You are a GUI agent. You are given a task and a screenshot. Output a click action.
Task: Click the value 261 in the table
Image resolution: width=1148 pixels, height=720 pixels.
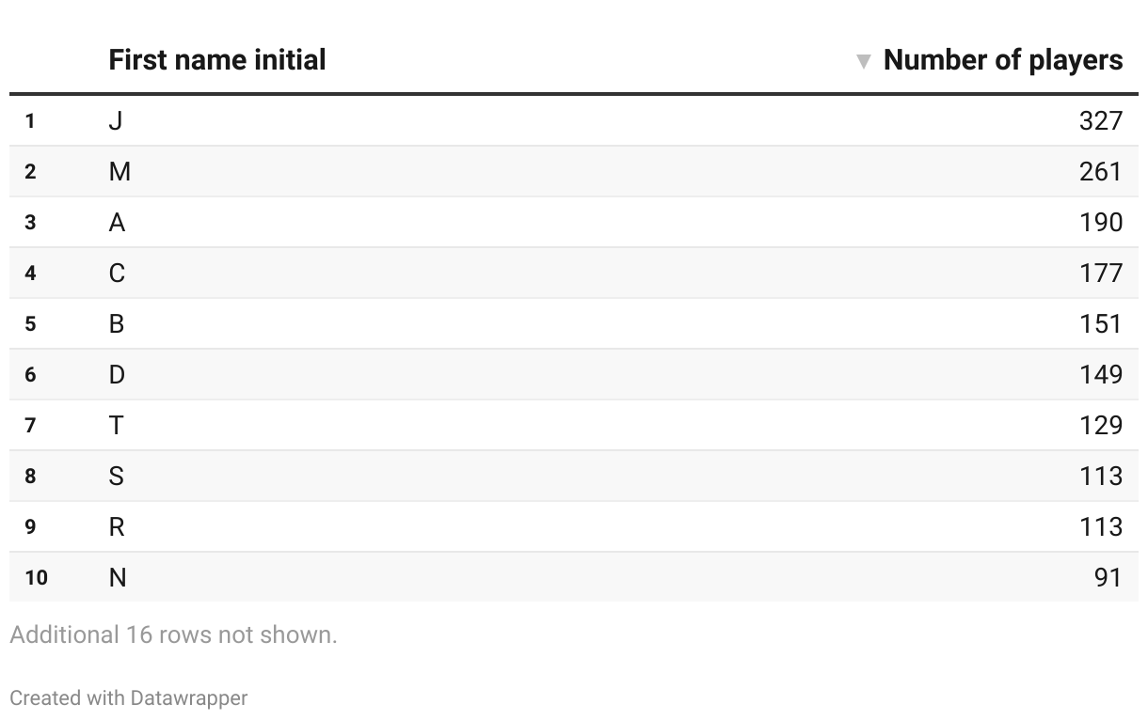coord(1100,171)
